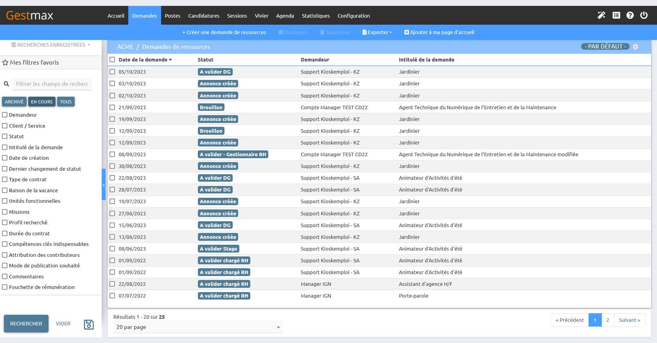Open the list view icon in header
The image size is (657, 343).
pyautogui.click(x=616, y=15)
